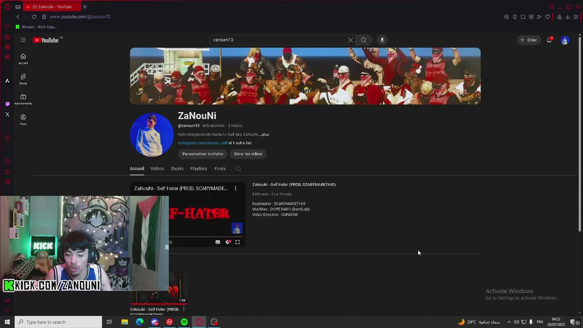Open the player in the Opera sidebar
The image size is (583, 328).
pyautogui.click(x=7, y=138)
